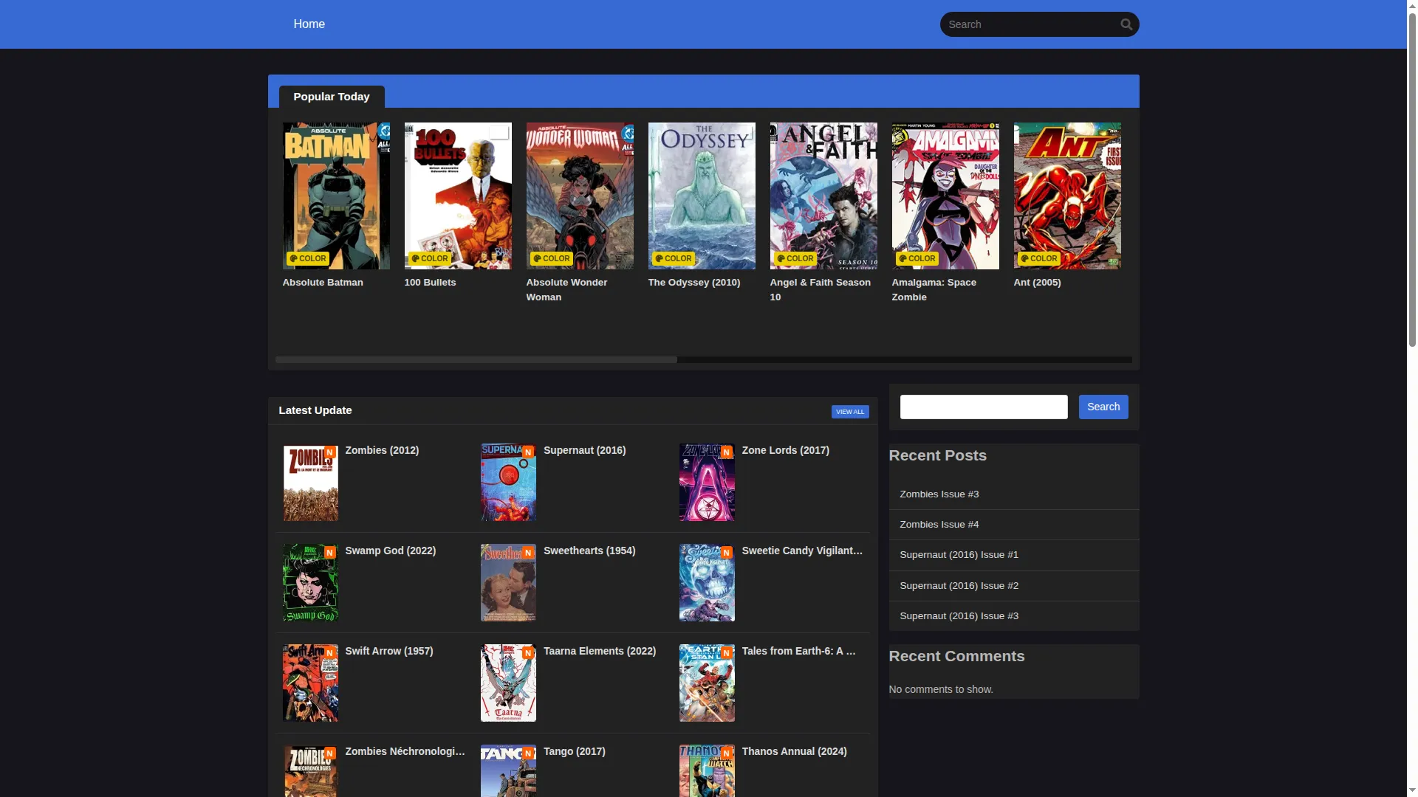Screen dimensions: 1418x797
Task: Open Absolute Wonder Woman cover
Action: coord(580,196)
